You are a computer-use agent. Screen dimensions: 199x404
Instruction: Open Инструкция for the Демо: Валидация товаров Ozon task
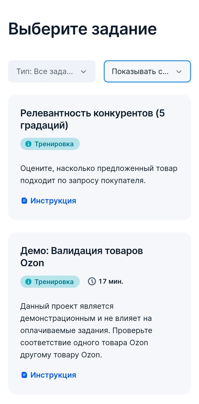(53, 375)
